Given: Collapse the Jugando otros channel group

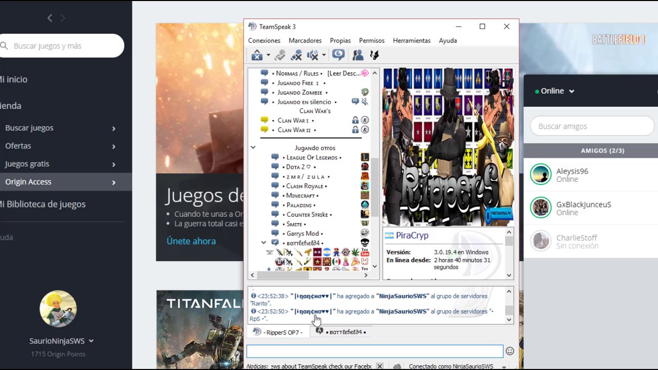Looking at the screenshot, I should click(x=253, y=147).
